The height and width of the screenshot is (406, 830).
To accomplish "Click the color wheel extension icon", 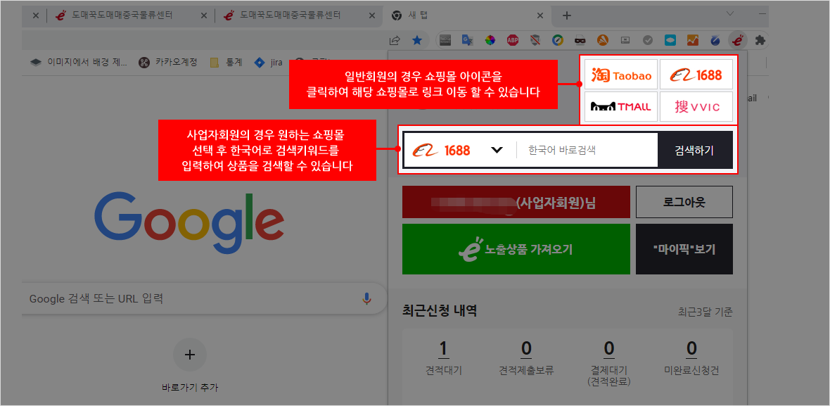I will [x=490, y=41].
